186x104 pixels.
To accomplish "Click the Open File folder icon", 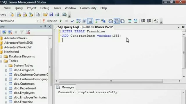I will tap(45, 14).
